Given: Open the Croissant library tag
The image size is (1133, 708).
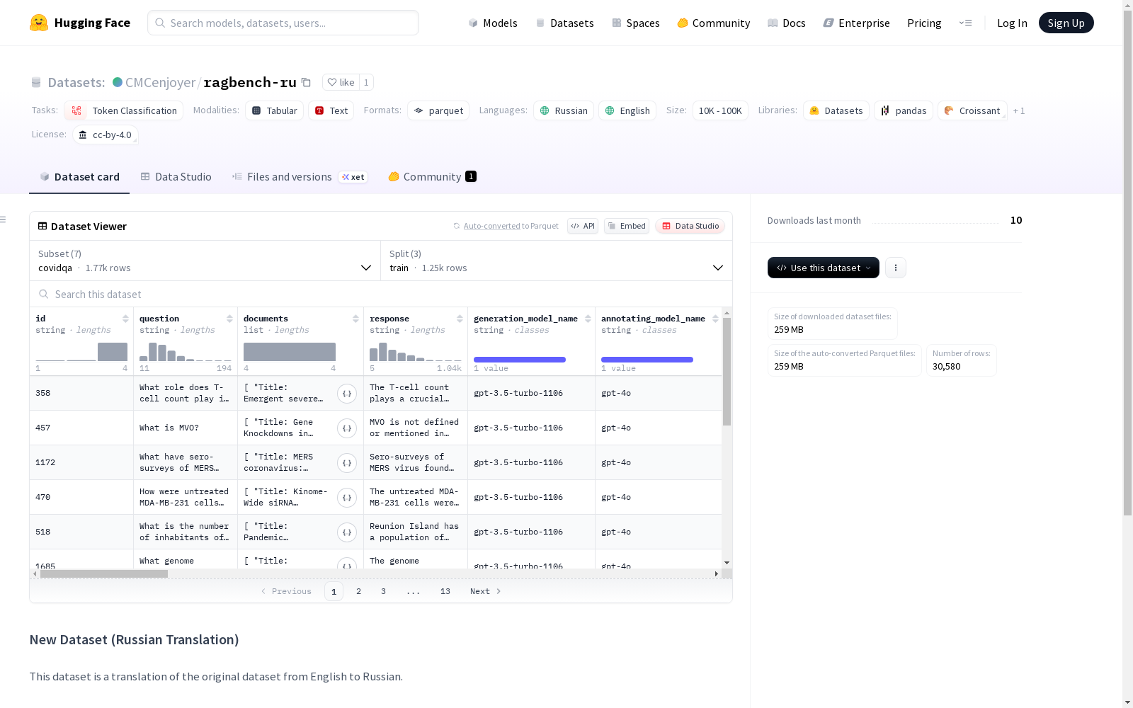Looking at the screenshot, I should click(x=972, y=110).
